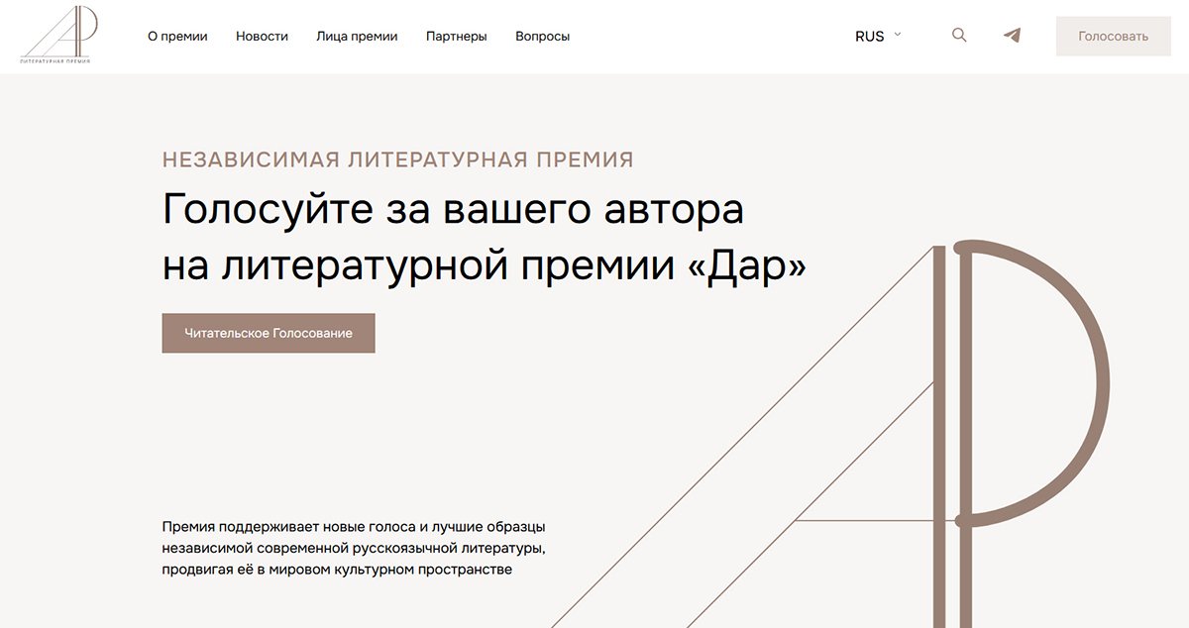Image resolution: width=1189 pixels, height=628 pixels.
Task: Go to the Новости section
Action: [x=261, y=36]
